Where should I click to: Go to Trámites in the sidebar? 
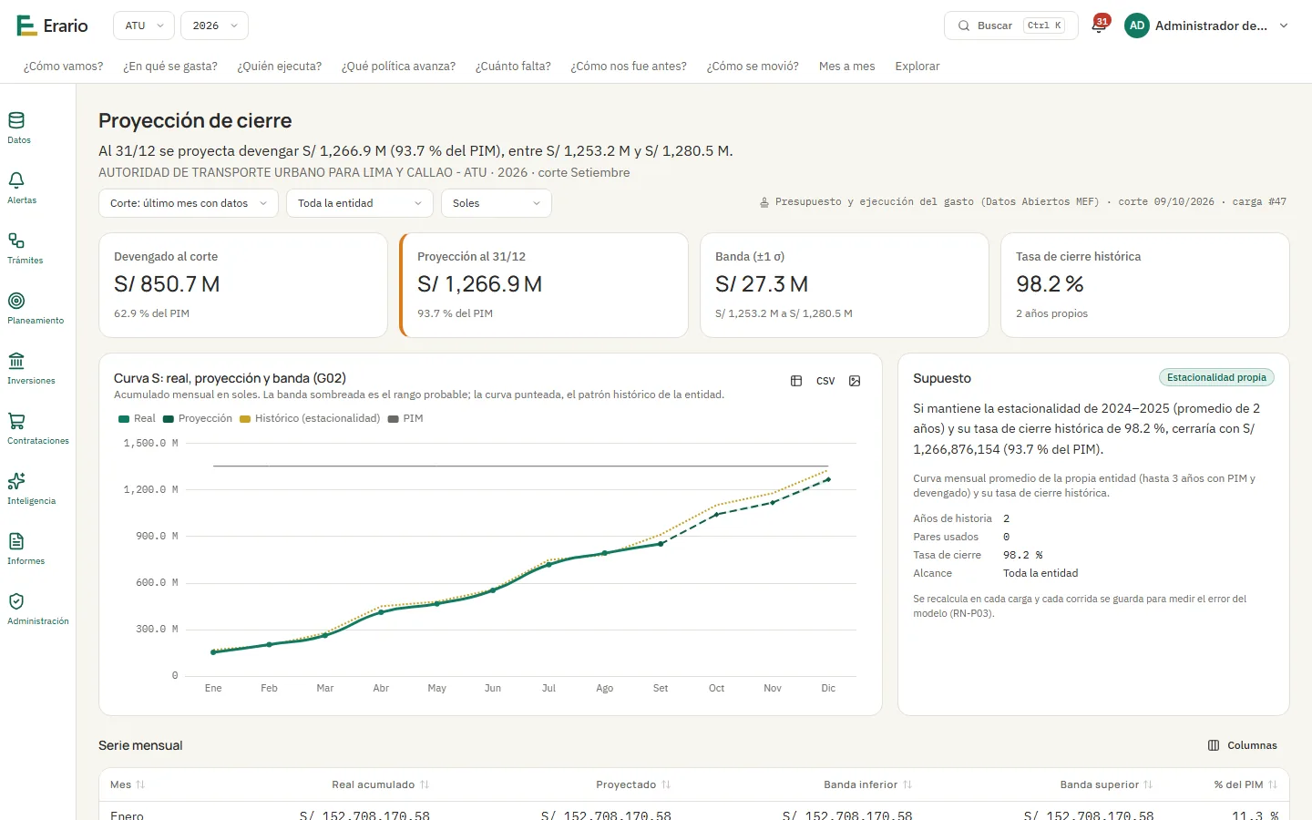[x=25, y=248]
